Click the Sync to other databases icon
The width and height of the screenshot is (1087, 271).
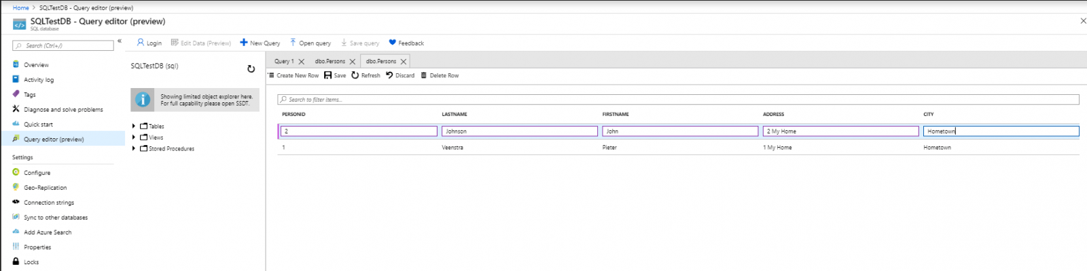(16, 217)
